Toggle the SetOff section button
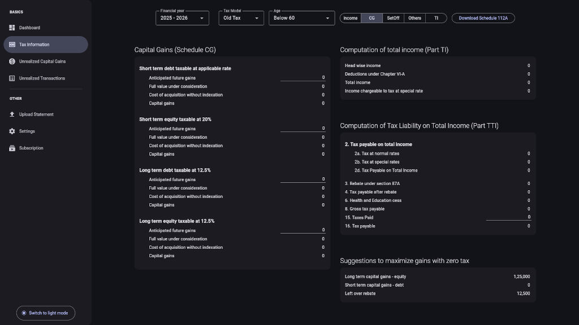The image size is (579, 325). tap(393, 18)
